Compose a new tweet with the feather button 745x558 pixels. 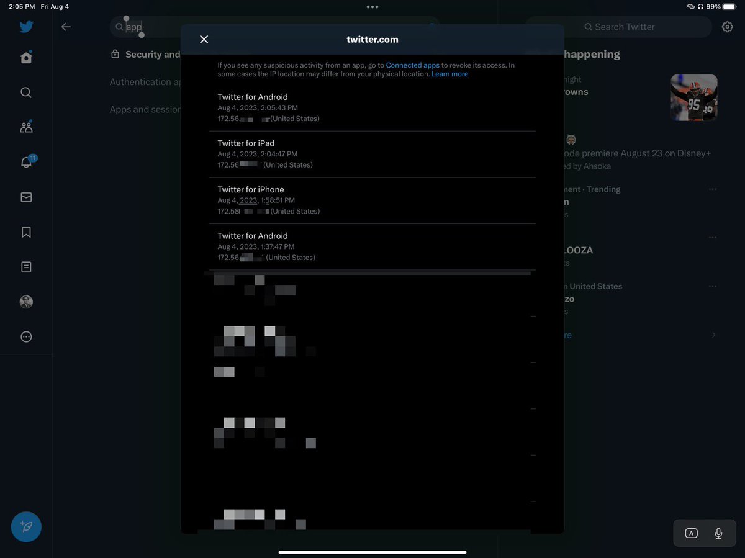point(26,527)
